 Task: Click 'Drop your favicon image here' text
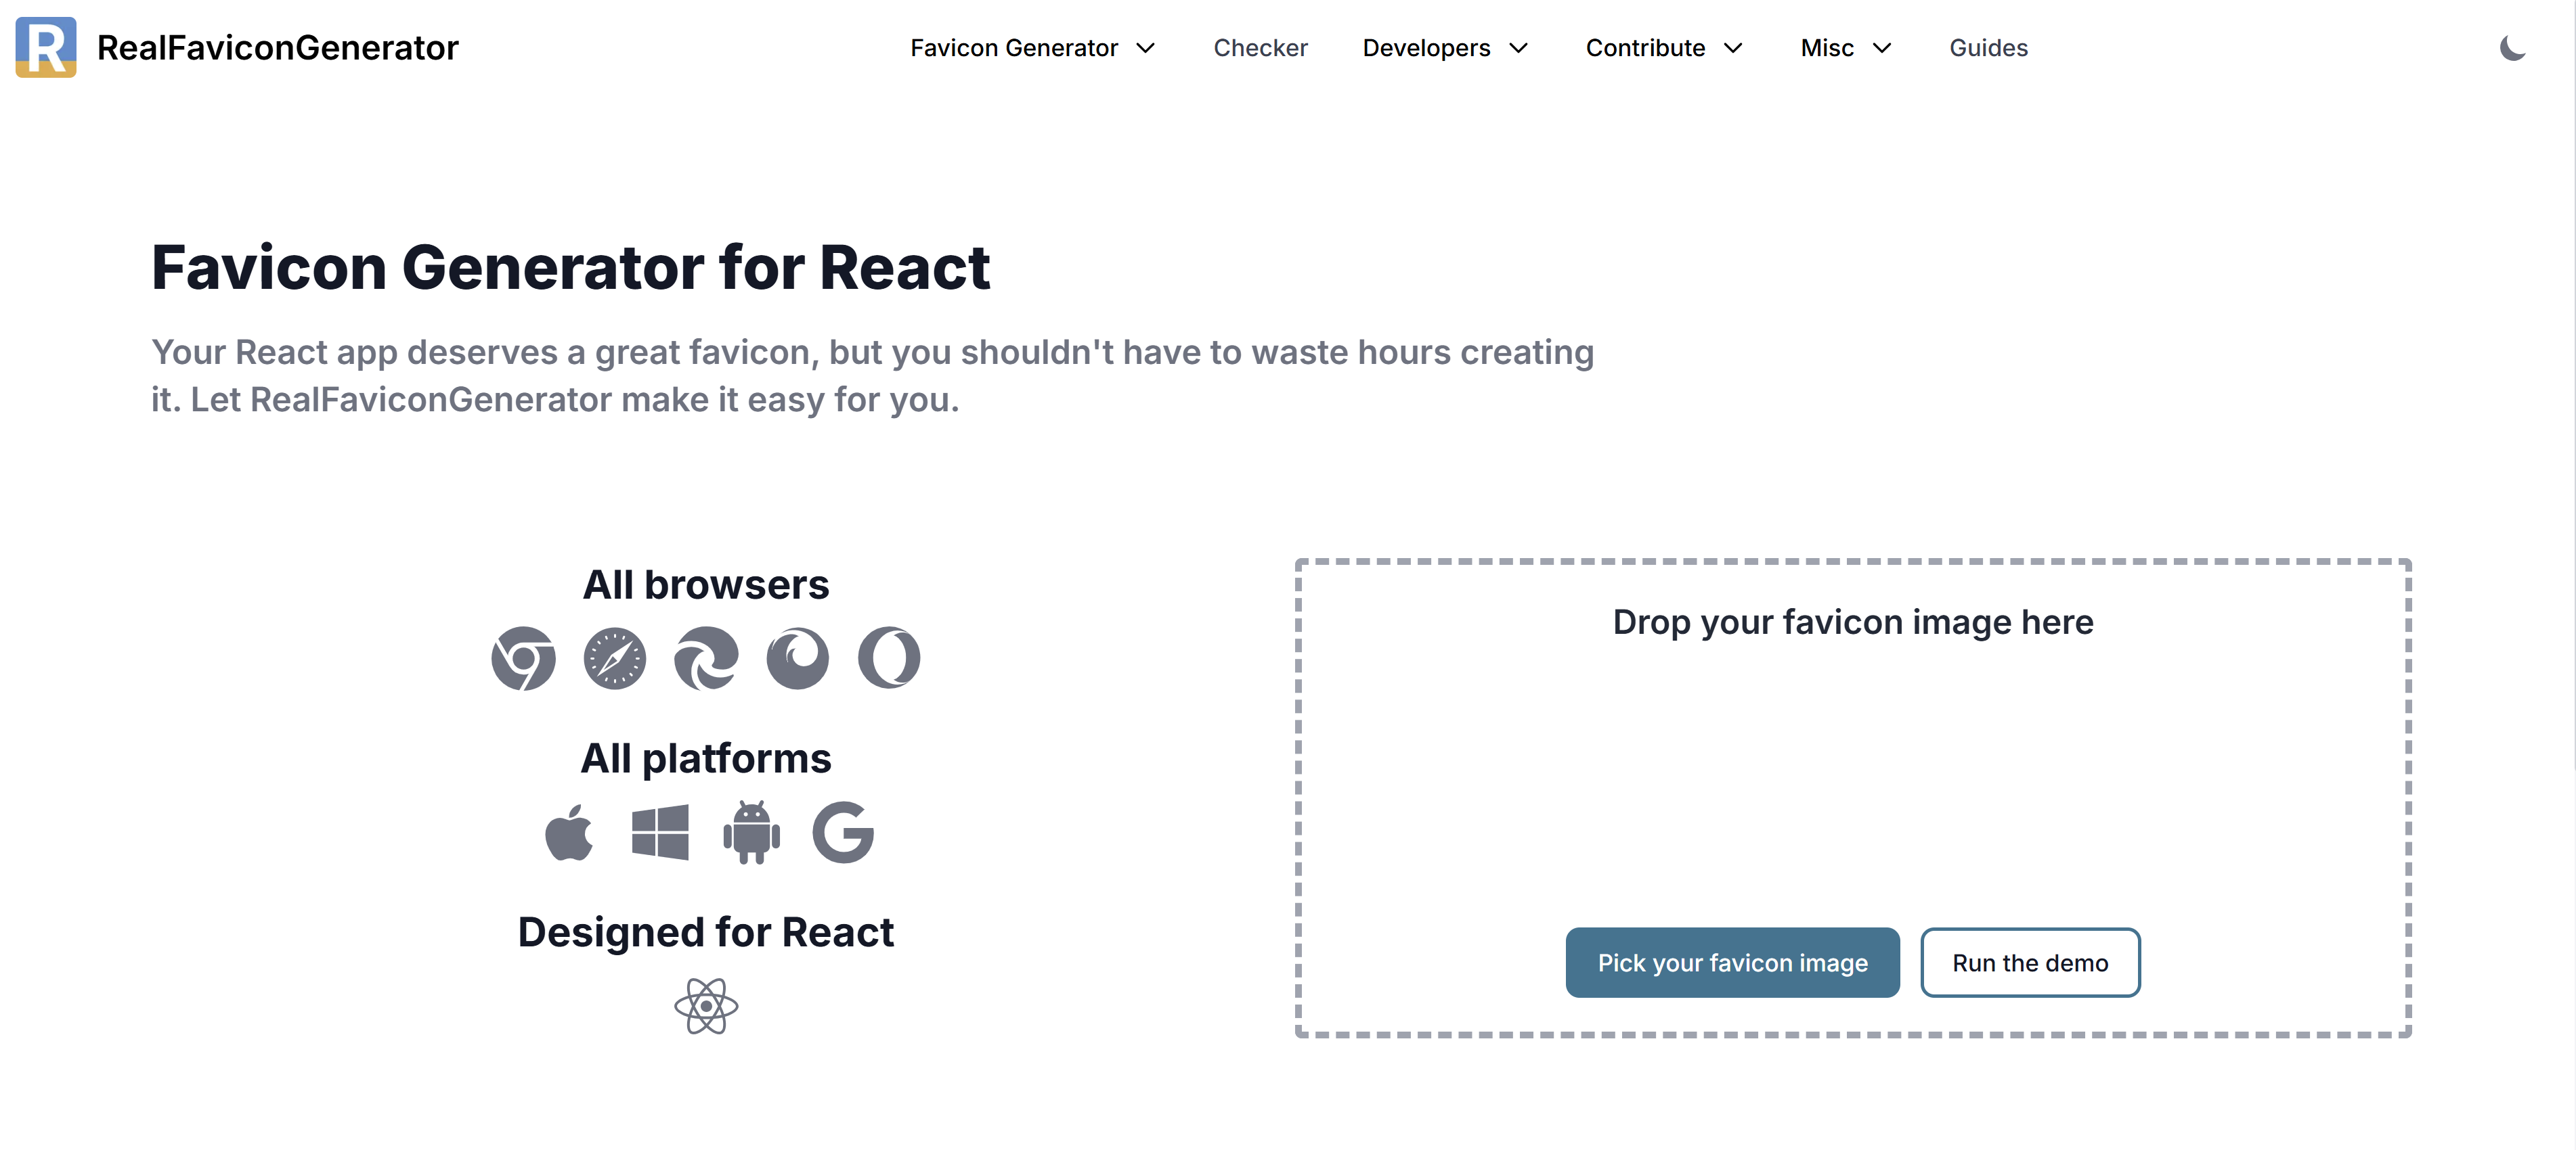(1853, 622)
